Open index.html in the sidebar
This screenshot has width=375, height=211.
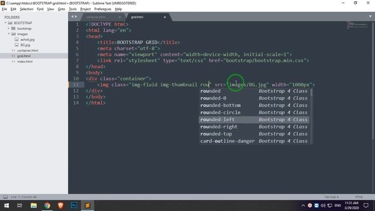coord(25,62)
